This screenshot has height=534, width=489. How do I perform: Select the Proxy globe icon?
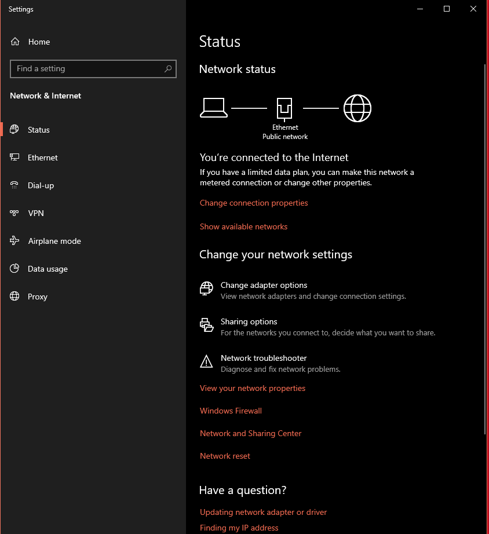14,297
